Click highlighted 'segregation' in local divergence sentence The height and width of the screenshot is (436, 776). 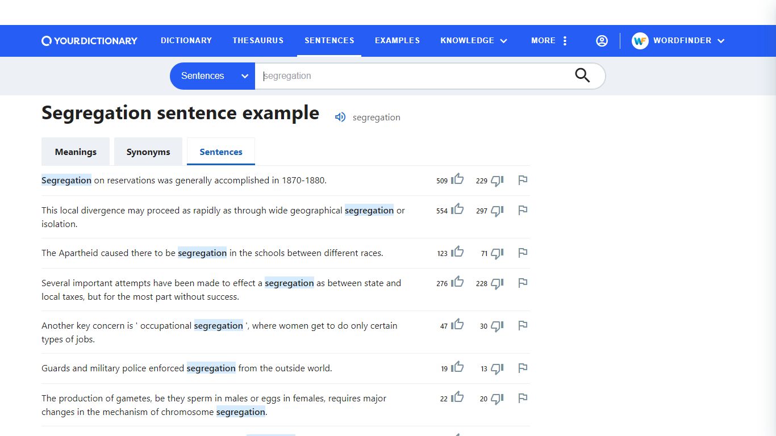369,211
